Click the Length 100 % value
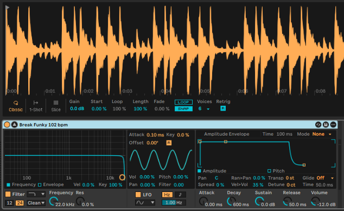Image resolution: width=344 pixels, height=211 pixels. [140, 109]
